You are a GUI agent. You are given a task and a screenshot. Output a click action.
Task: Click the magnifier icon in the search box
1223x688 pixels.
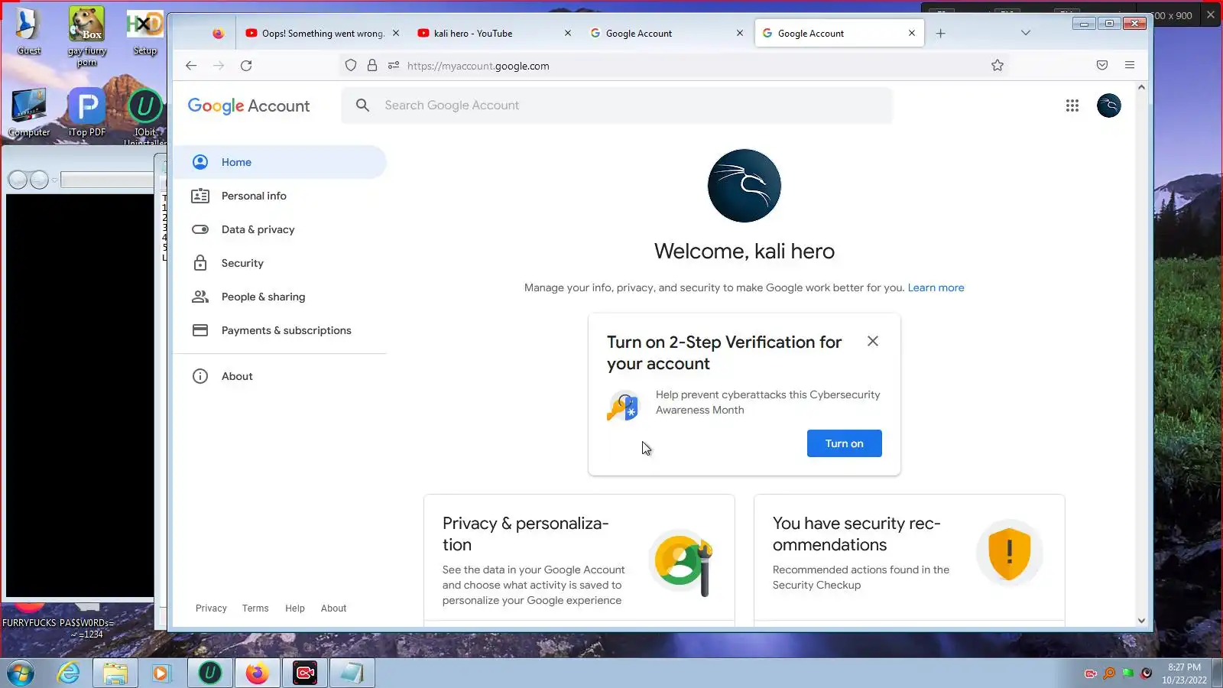tap(363, 105)
